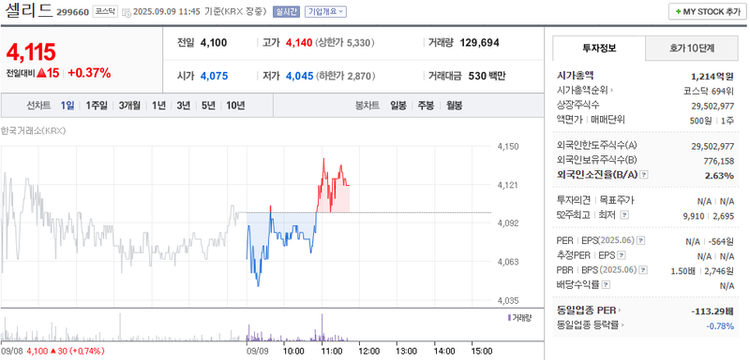Click the 하한가 2,870 text
The image size is (750, 360).
tap(345, 76)
